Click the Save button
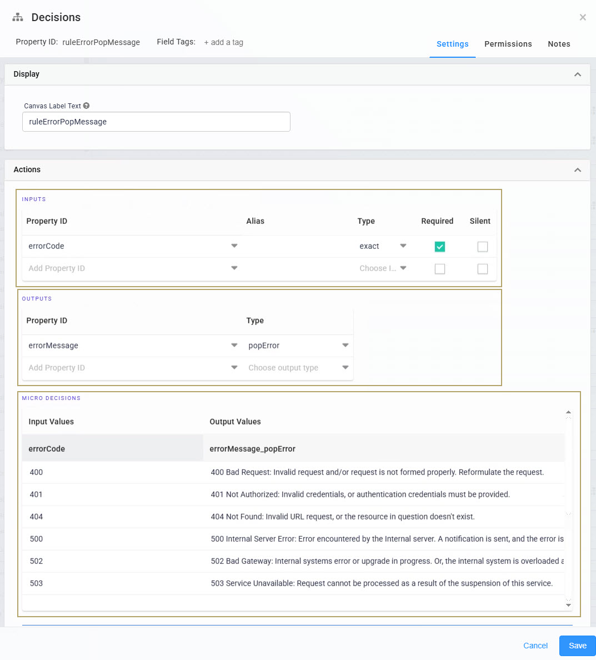The image size is (596, 660). tap(577, 646)
